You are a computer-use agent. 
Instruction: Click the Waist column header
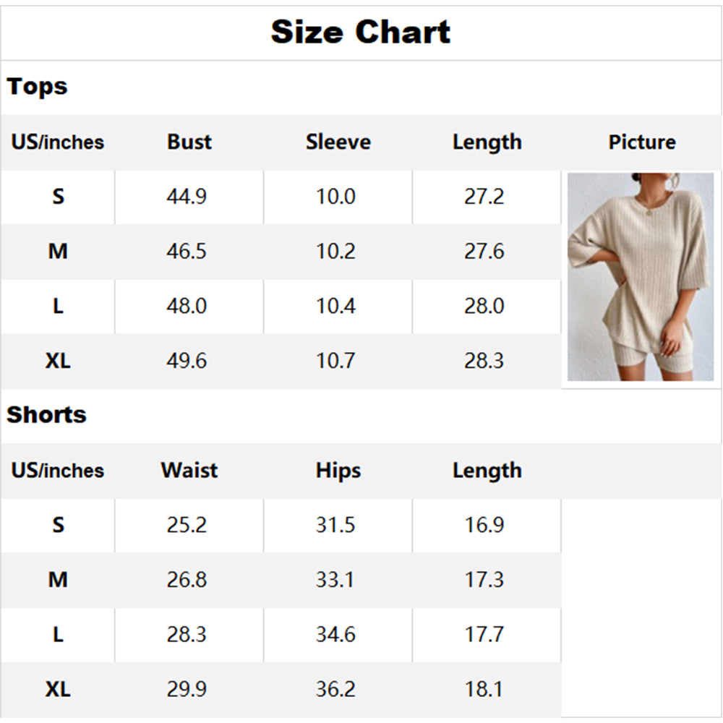189,470
